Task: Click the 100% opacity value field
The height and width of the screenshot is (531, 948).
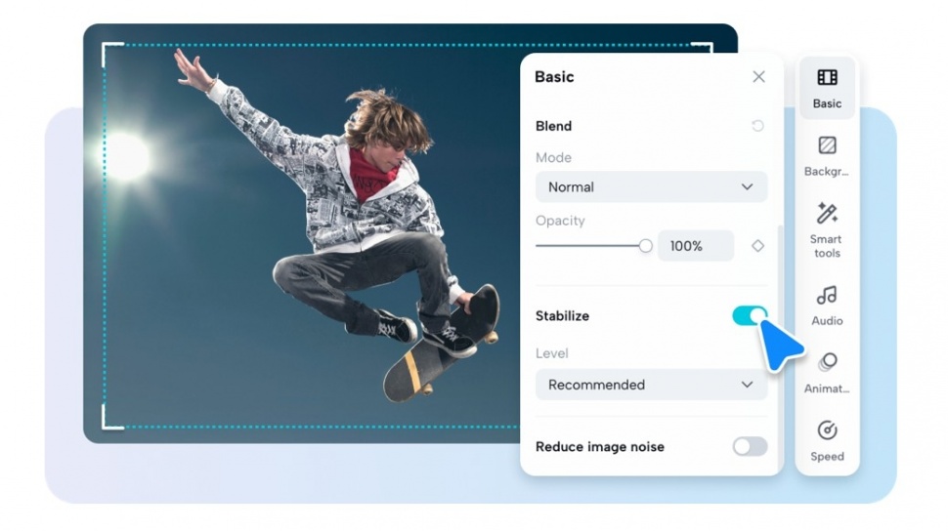Action: click(696, 246)
